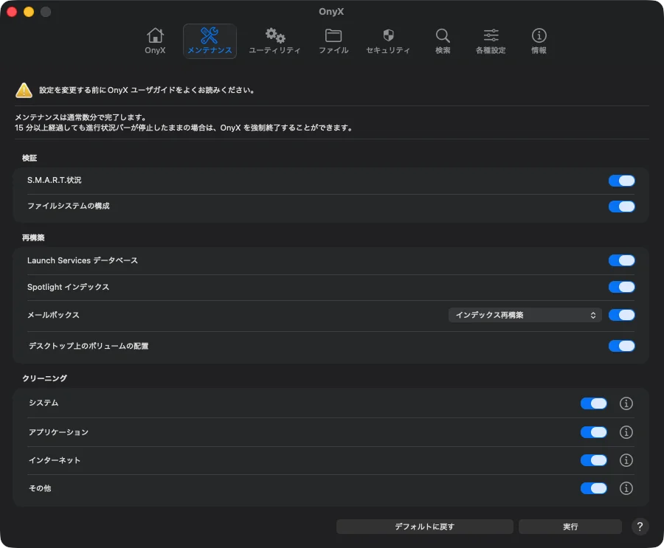This screenshot has width=664, height=548.
Task: Open the 情報 info tab
Action: tap(539, 41)
